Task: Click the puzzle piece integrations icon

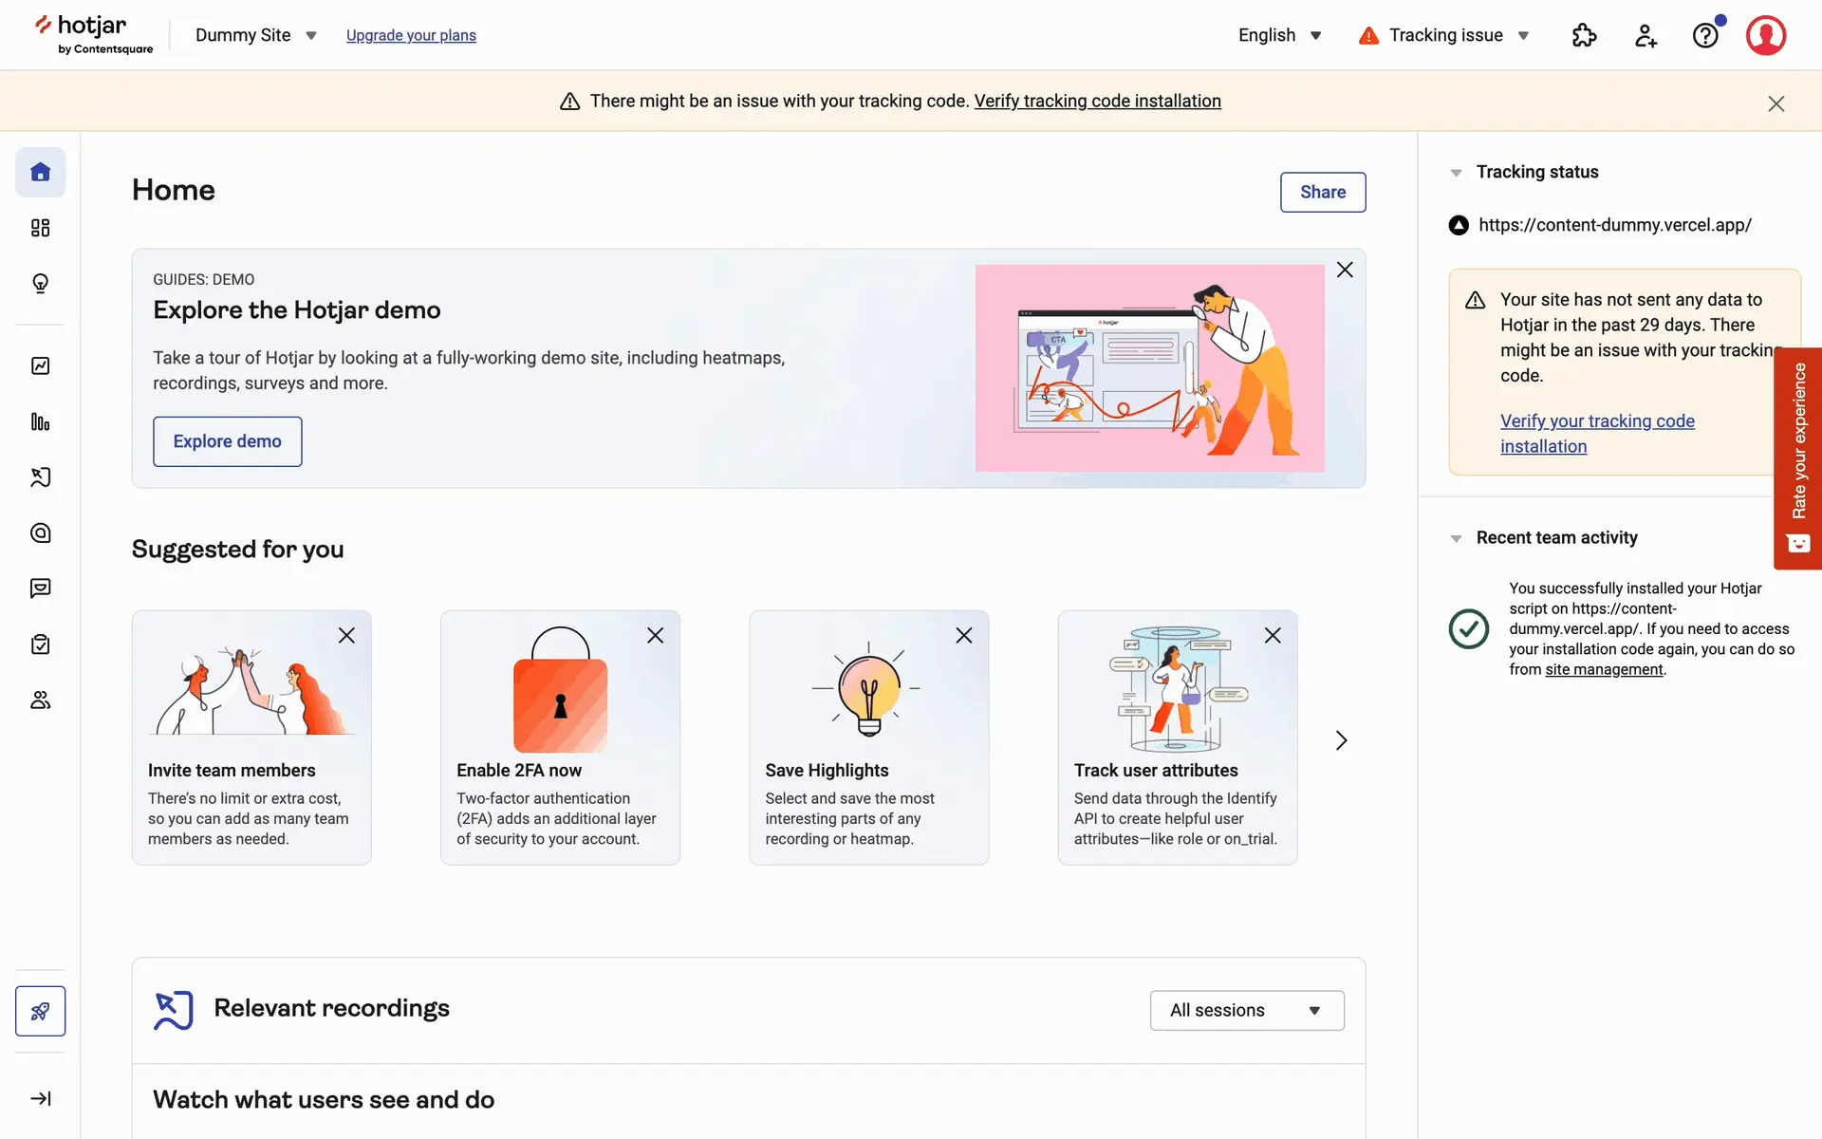Action: 1584,35
